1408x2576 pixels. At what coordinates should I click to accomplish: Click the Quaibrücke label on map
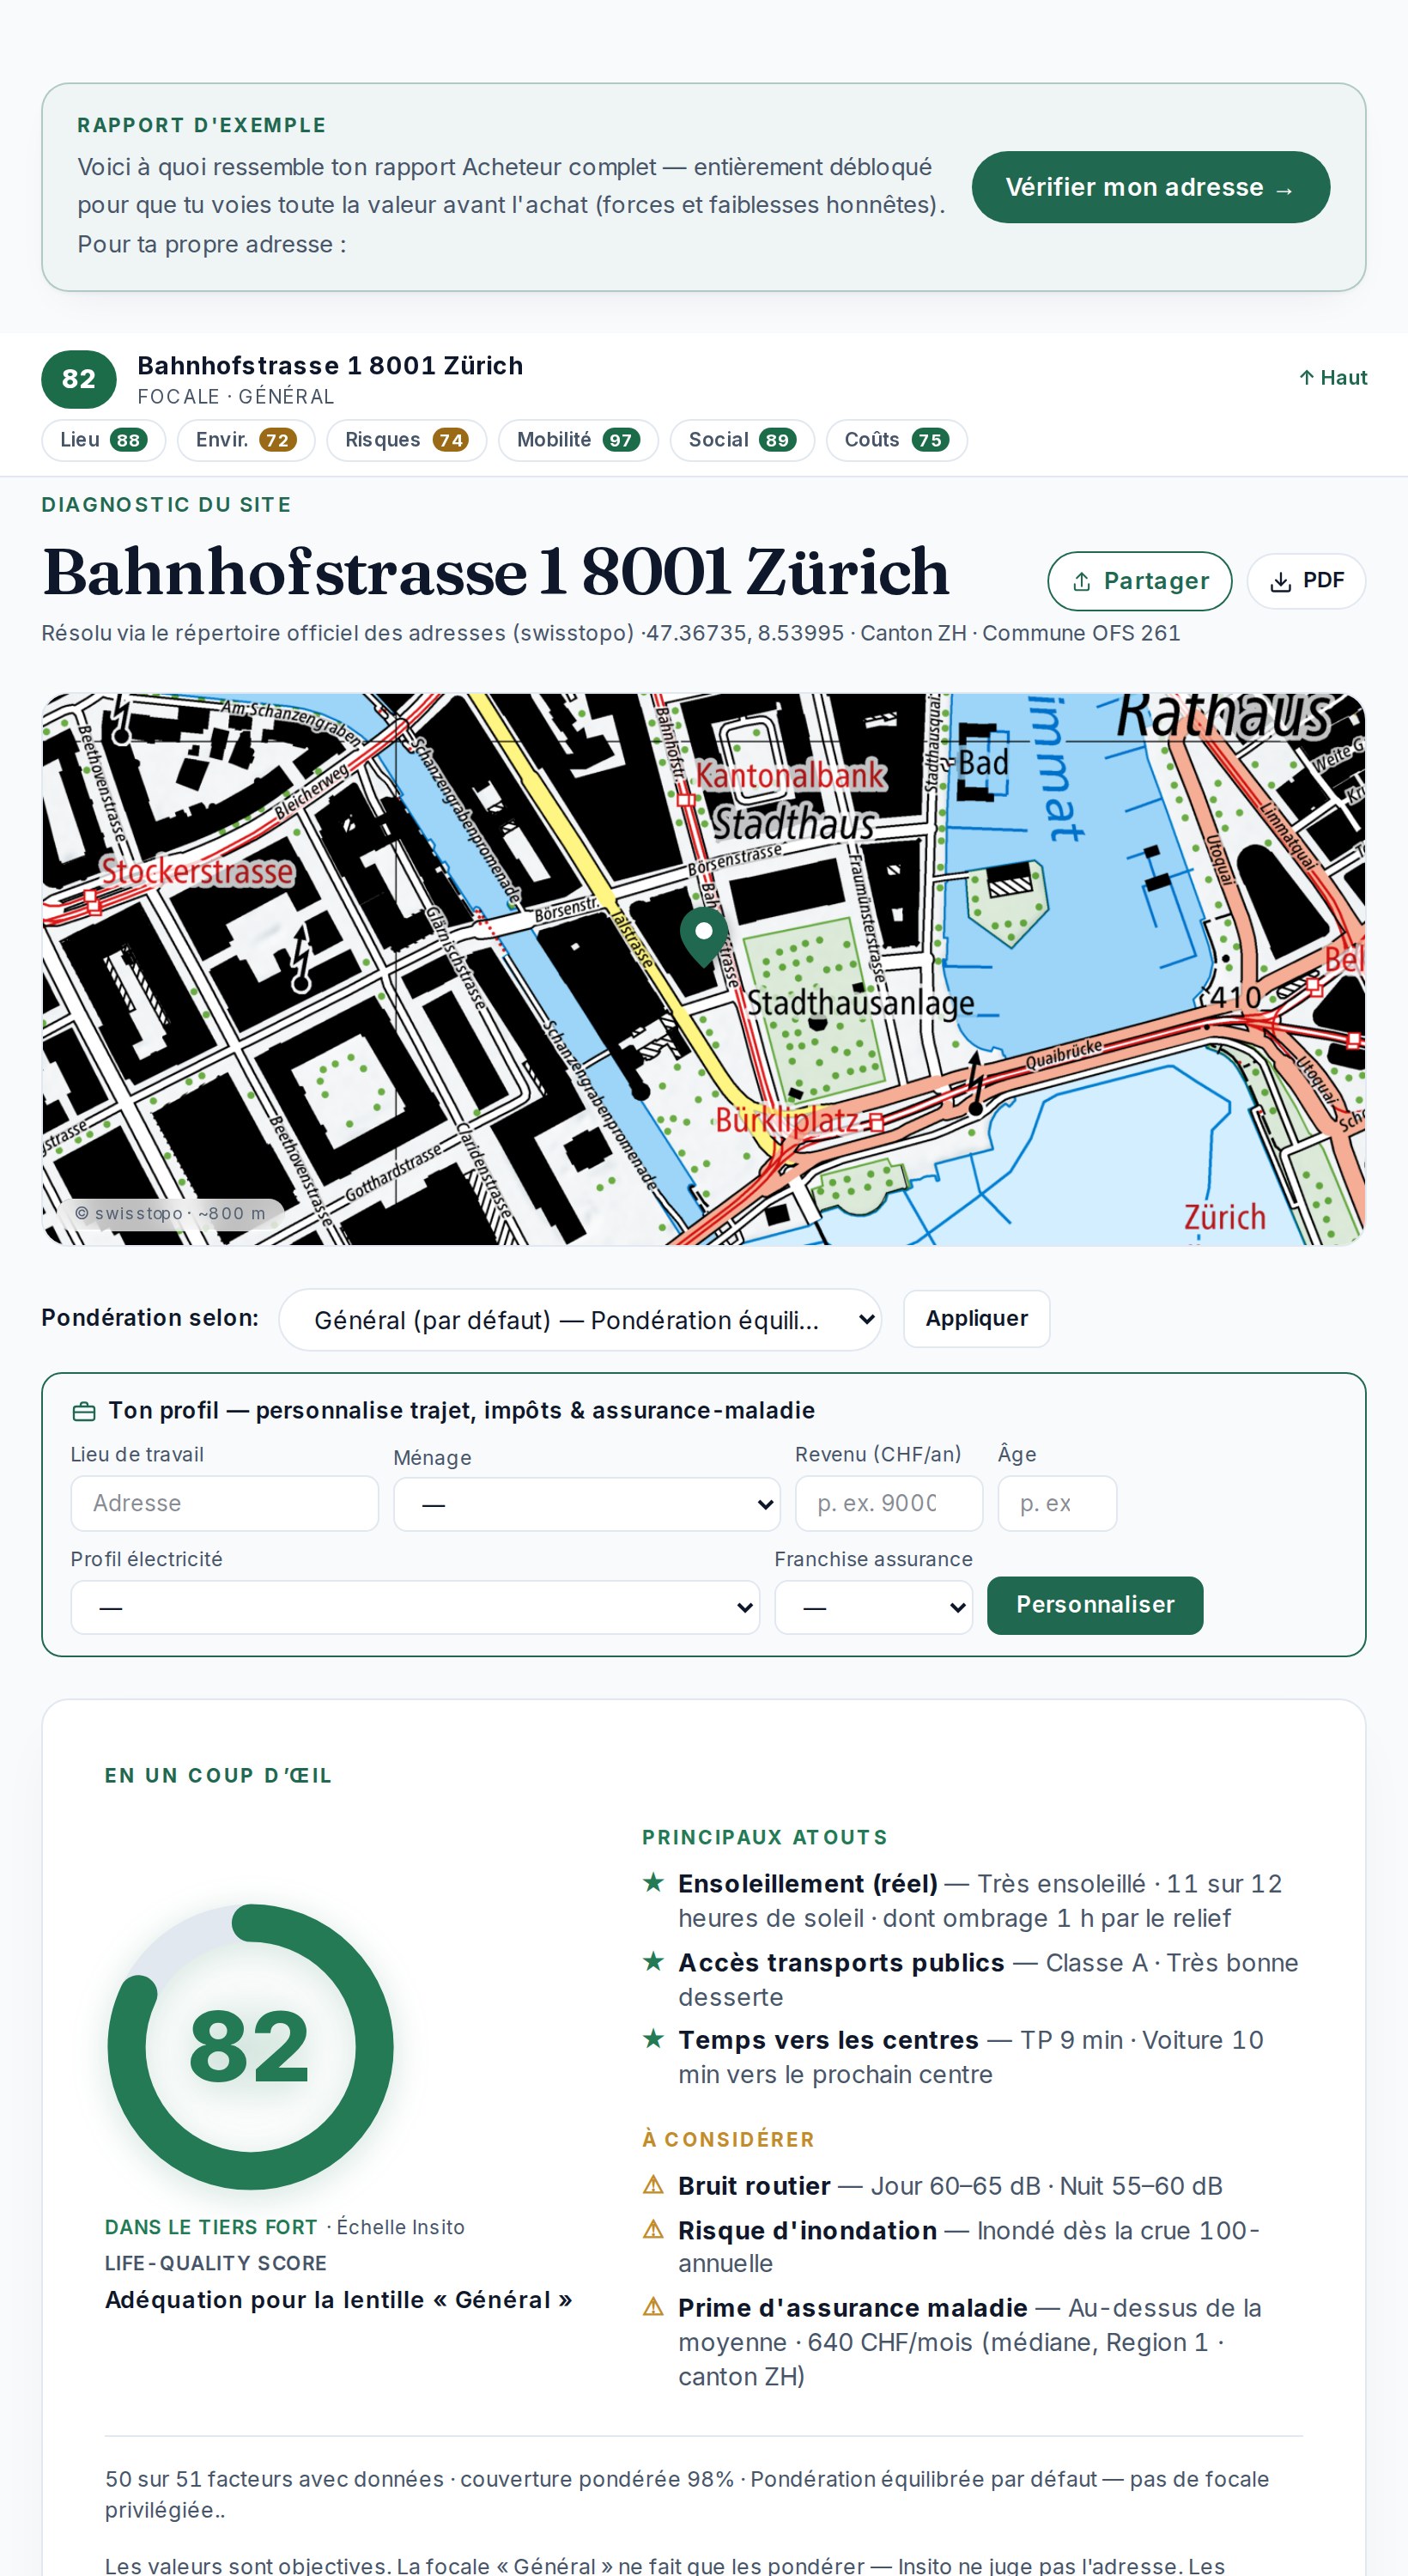tap(1064, 1054)
